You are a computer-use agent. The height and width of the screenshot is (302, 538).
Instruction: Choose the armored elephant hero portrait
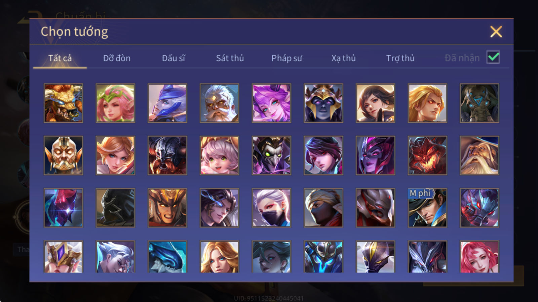click(x=479, y=103)
